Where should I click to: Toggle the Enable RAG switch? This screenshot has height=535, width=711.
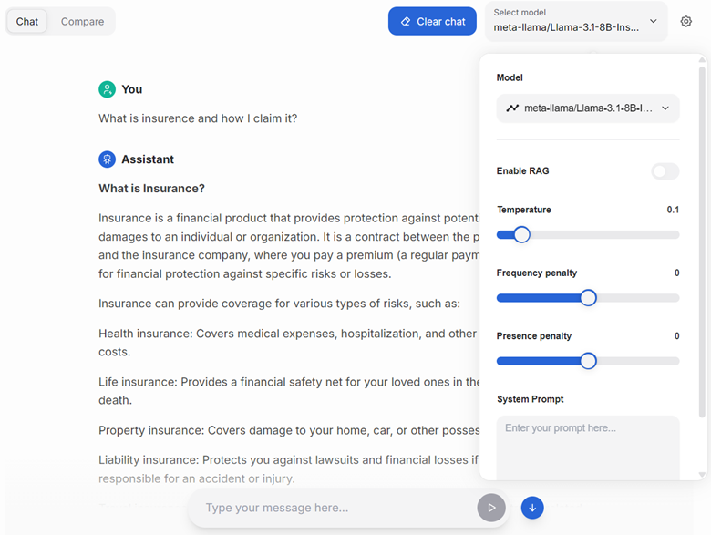click(665, 171)
